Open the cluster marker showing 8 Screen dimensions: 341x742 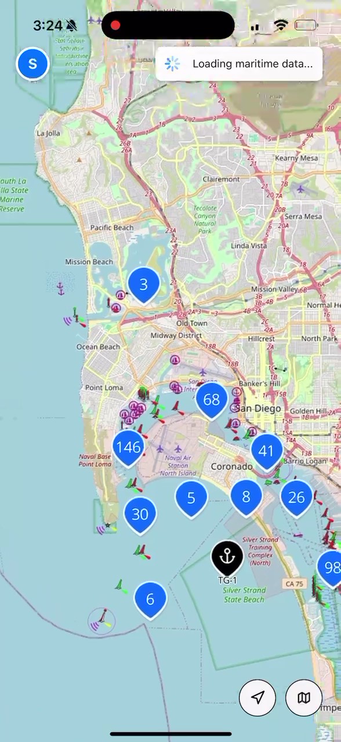(x=246, y=497)
